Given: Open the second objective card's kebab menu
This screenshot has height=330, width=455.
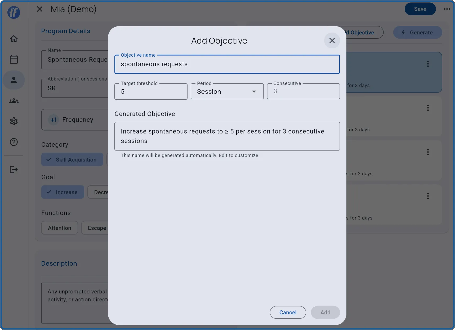Looking at the screenshot, I should (428, 108).
